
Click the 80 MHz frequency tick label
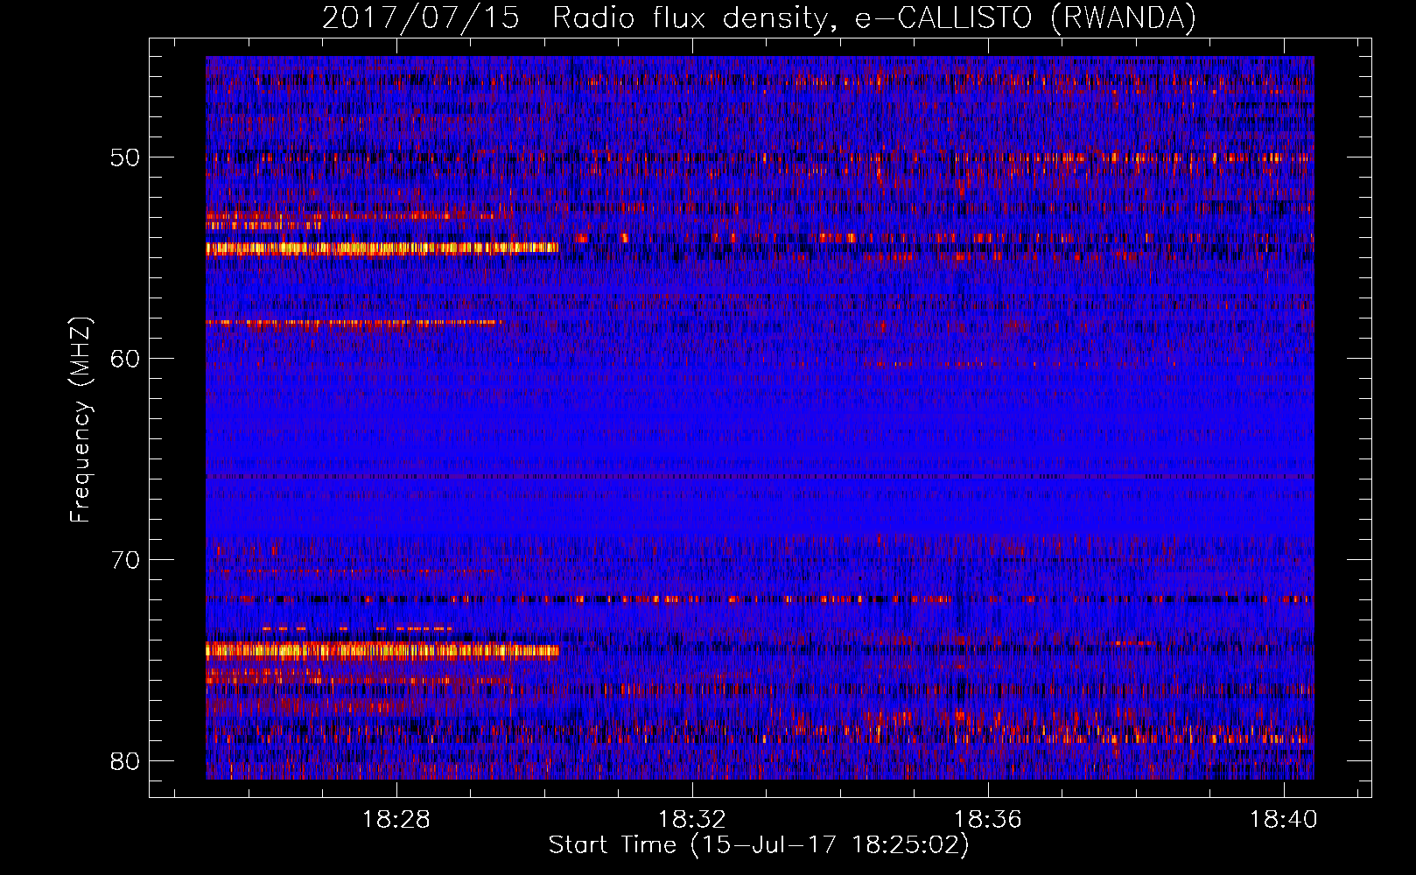[x=124, y=761]
